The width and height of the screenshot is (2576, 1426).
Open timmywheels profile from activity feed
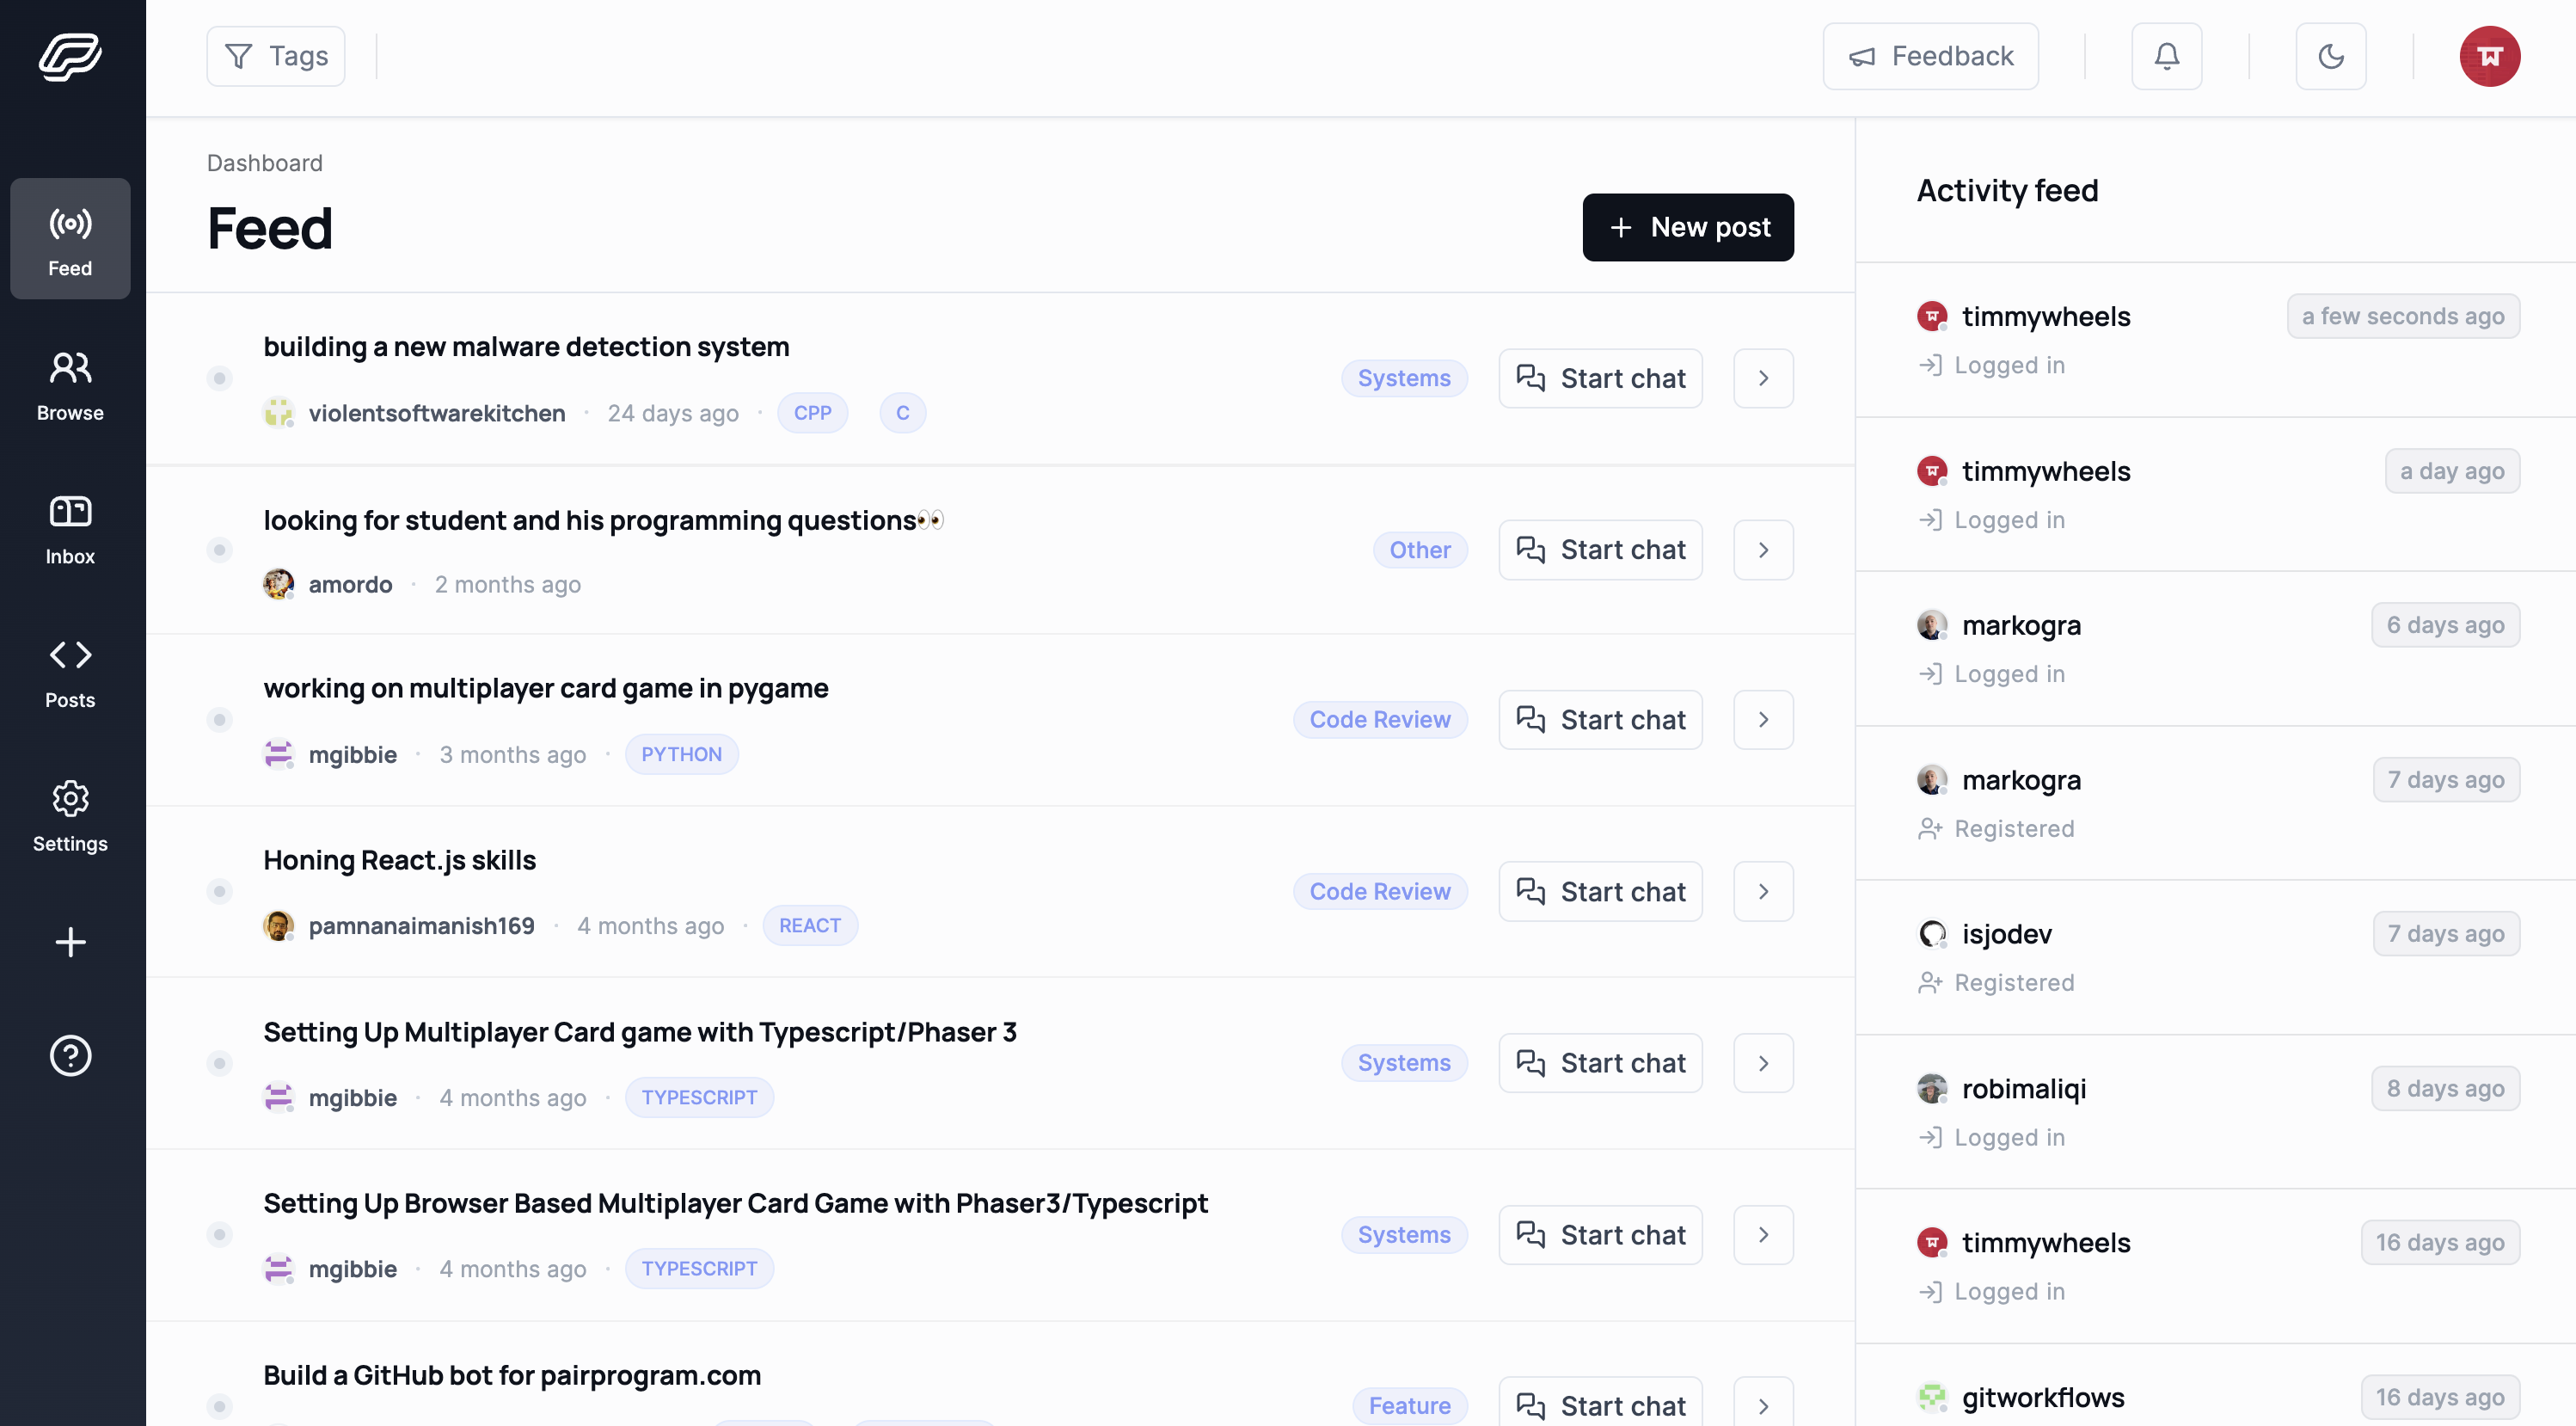tap(2046, 315)
